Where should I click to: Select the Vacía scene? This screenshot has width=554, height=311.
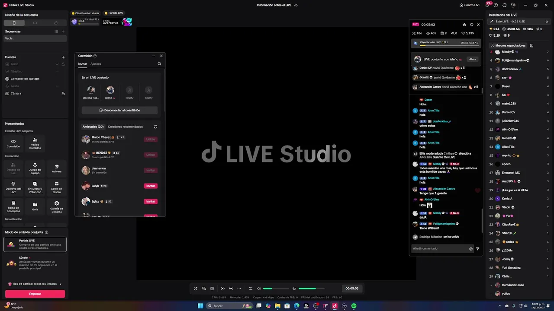[35, 38]
